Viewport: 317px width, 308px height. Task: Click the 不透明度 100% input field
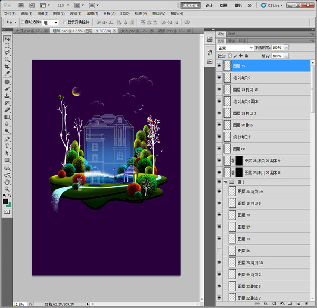click(277, 48)
